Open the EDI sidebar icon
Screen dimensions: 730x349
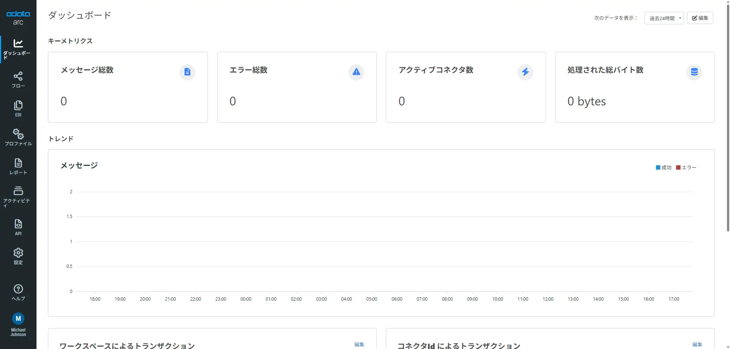point(18,105)
